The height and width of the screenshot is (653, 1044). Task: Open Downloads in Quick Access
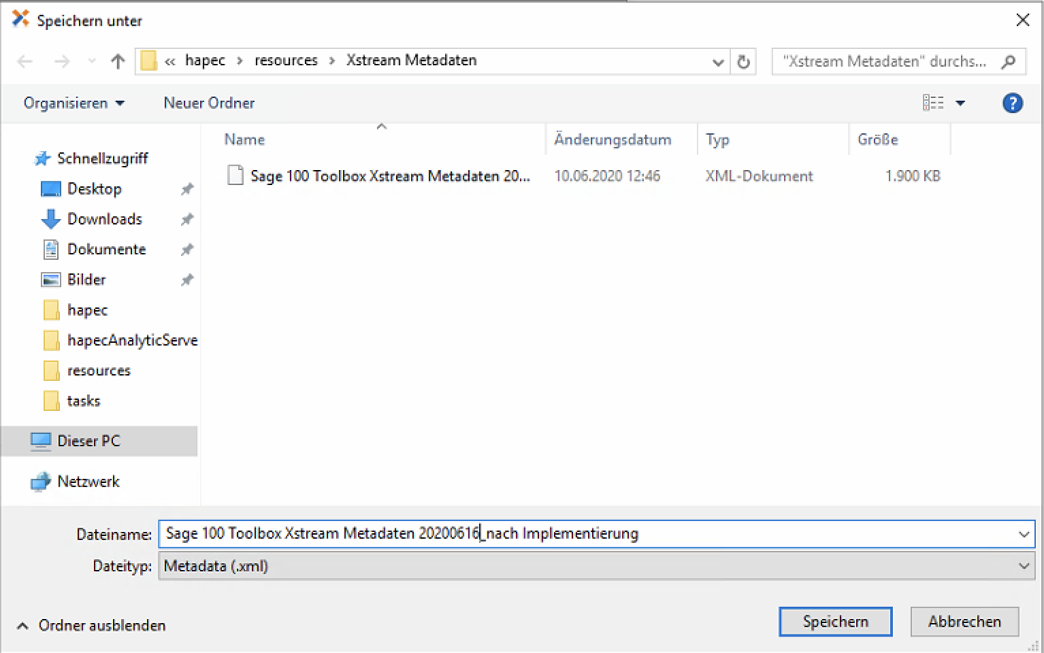[104, 219]
